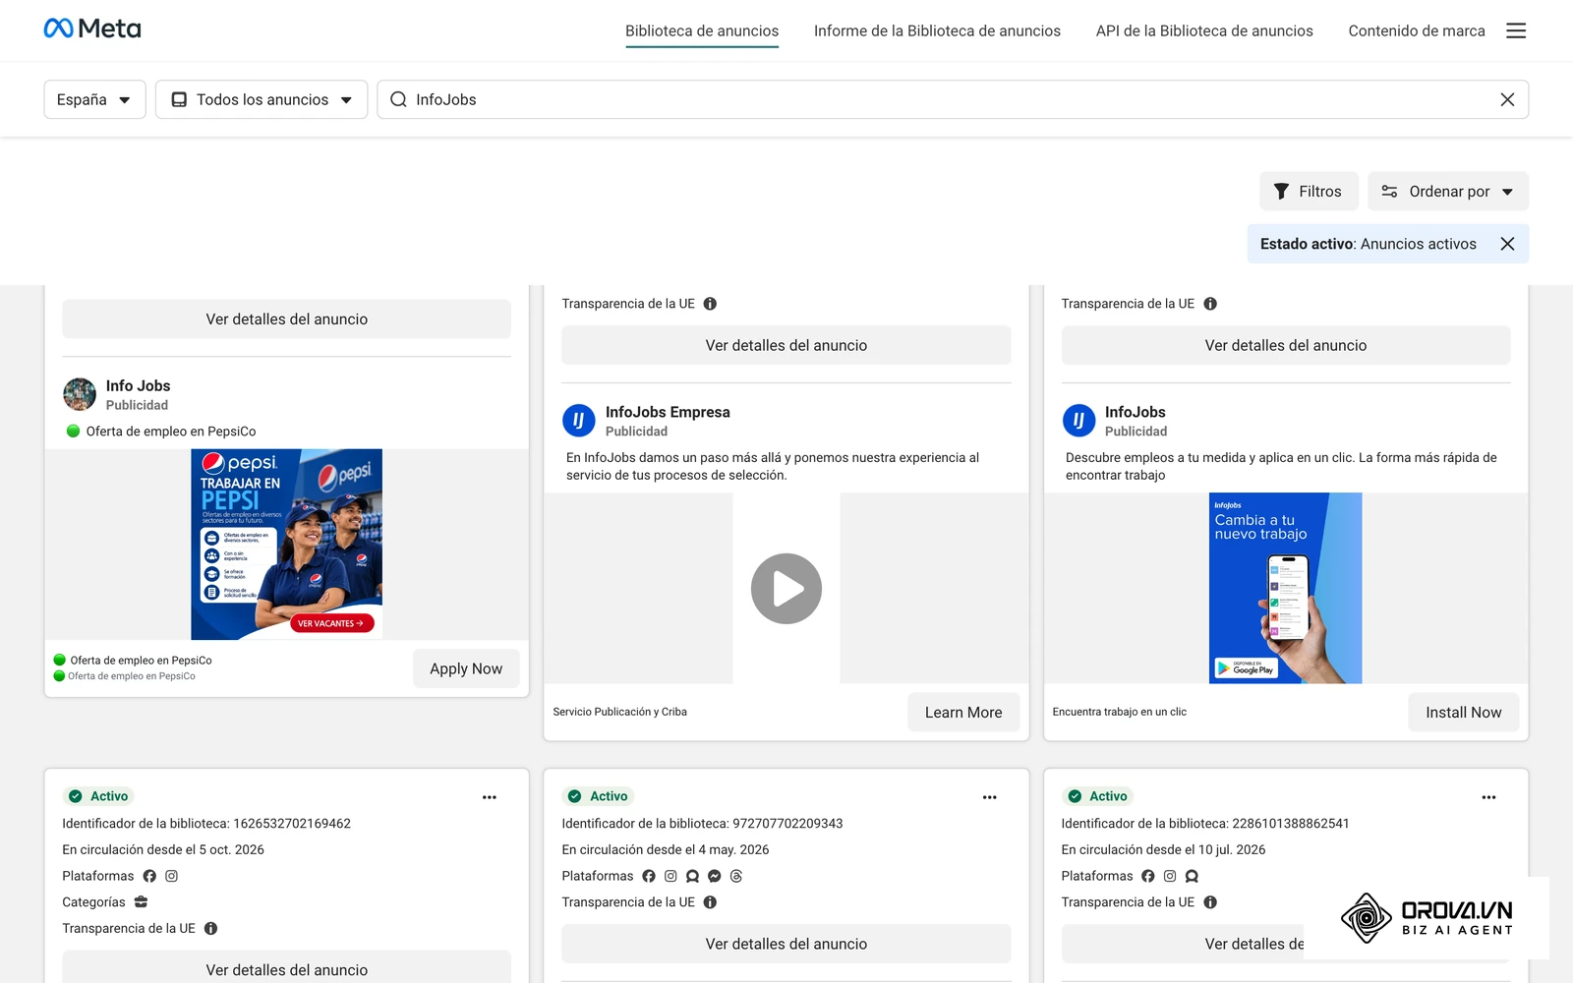Click Instagram platform icon on 5 oct. ad
This screenshot has height=983, width=1573.
coord(171,876)
